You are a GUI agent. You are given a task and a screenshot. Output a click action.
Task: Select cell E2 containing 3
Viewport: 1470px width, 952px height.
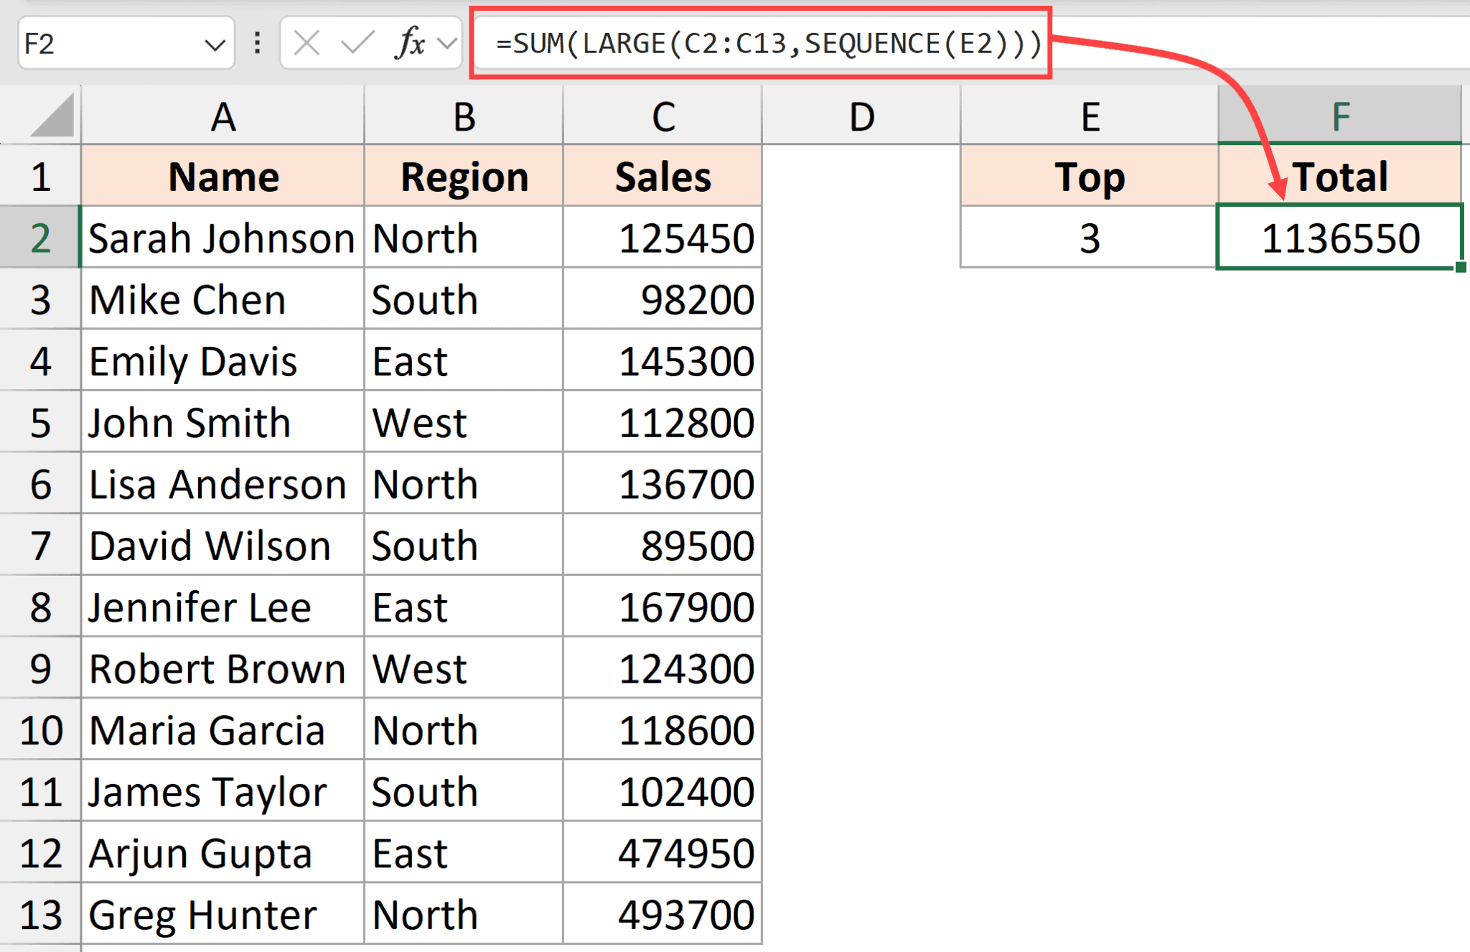pos(1090,238)
